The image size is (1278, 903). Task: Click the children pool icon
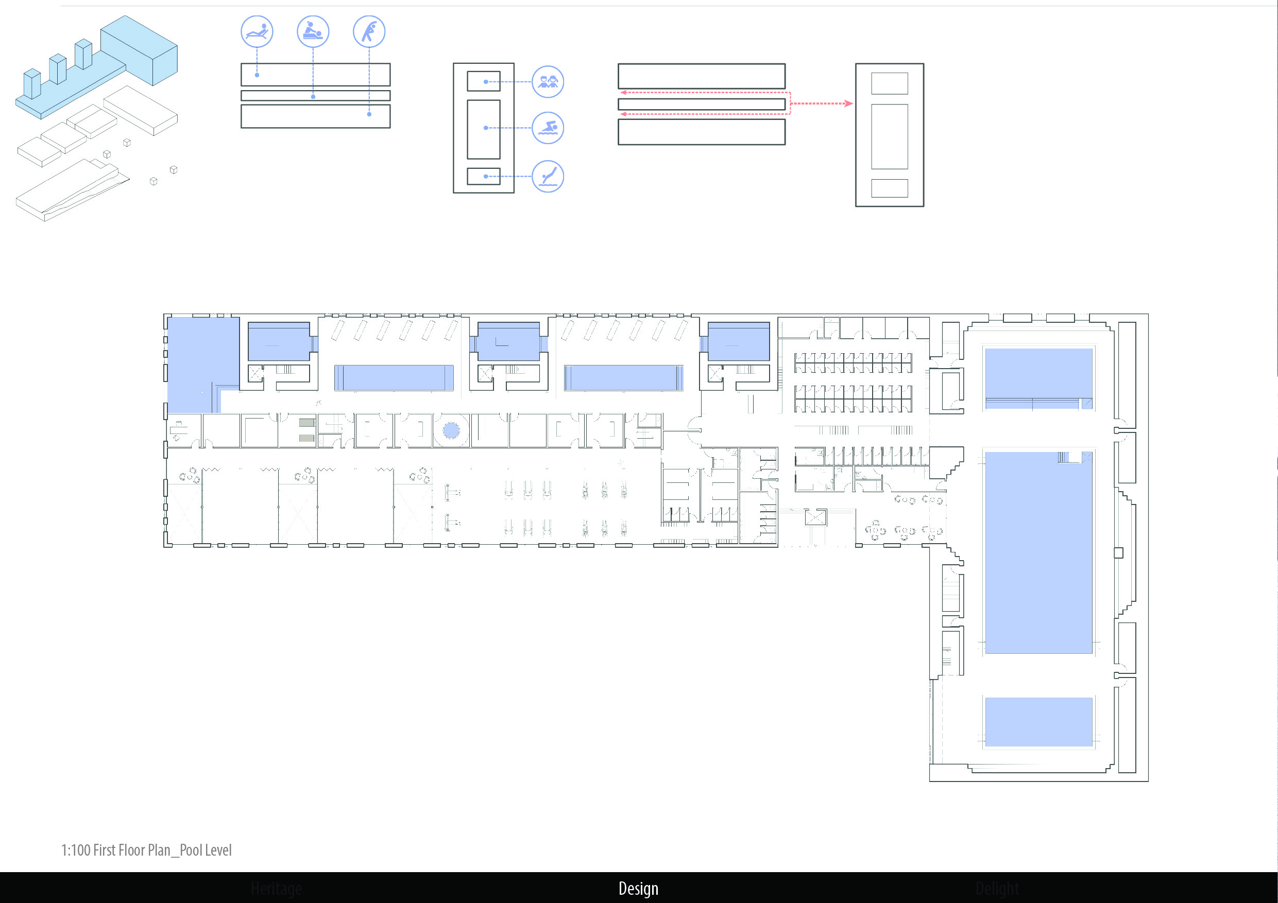click(x=548, y=82)
